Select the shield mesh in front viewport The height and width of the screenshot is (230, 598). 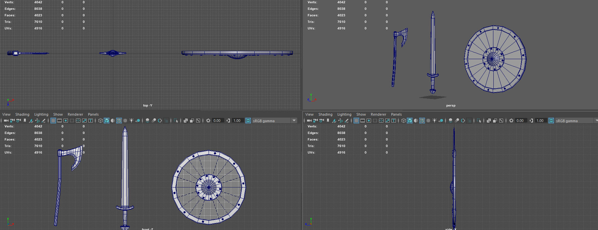[x=209, y=187]
